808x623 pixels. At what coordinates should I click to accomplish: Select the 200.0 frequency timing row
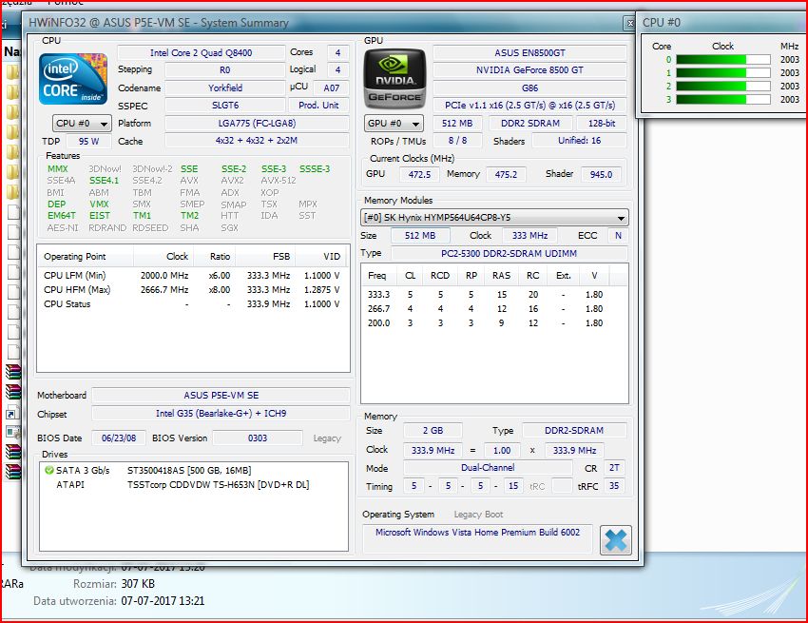(x=494, y=323)
